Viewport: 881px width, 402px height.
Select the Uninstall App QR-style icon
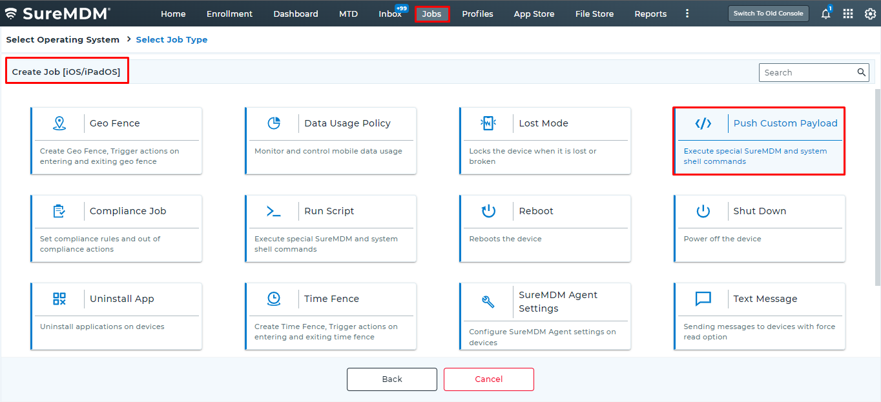pyautogui.click(x=60, y=298)
